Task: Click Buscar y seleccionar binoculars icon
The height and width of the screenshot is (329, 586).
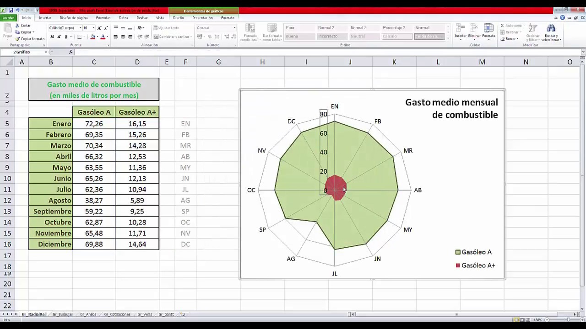Action: [x=551, y=29]
